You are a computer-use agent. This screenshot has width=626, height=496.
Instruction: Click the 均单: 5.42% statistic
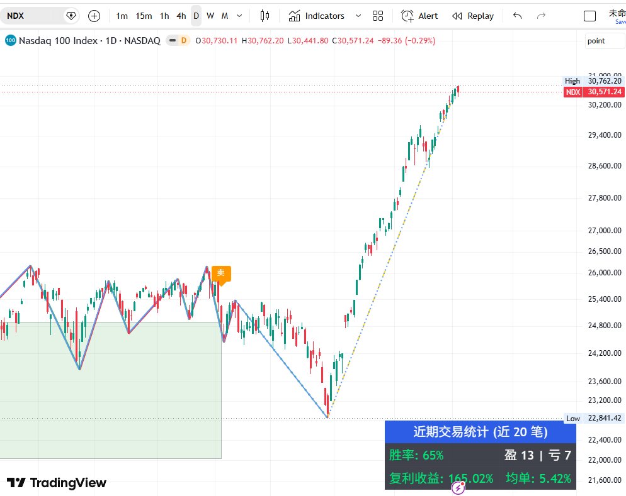[x=538, y=478]
